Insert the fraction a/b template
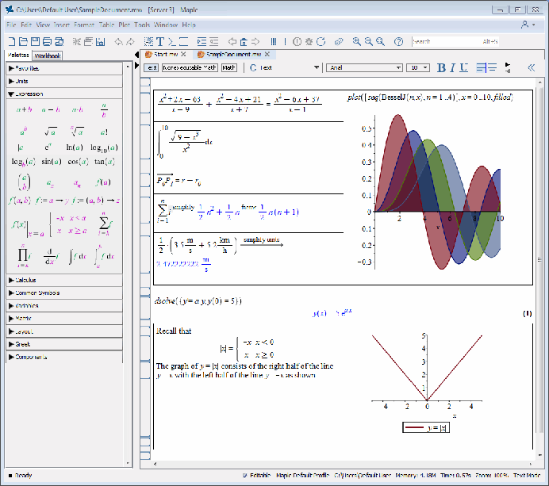Screen dimensions: 549x486 tap(103, 110)
